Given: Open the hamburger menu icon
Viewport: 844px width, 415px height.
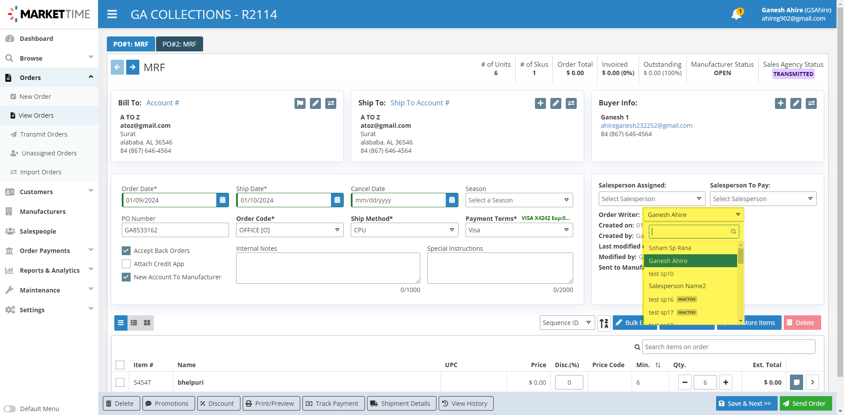Looking at the screenshot, I should pos(112,14).
